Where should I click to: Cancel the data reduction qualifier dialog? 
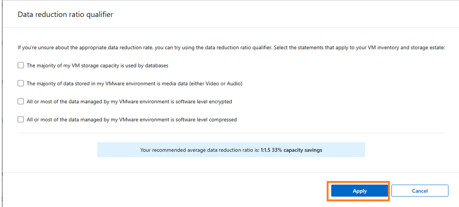coord(419,190)
